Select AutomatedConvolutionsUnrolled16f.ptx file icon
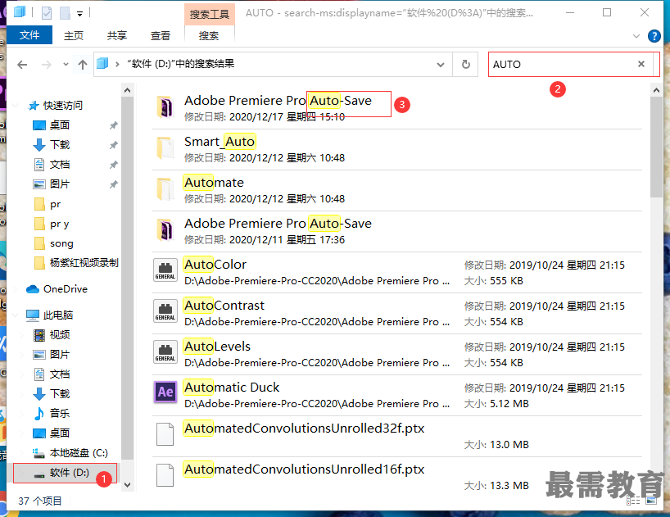 point(165,474)
